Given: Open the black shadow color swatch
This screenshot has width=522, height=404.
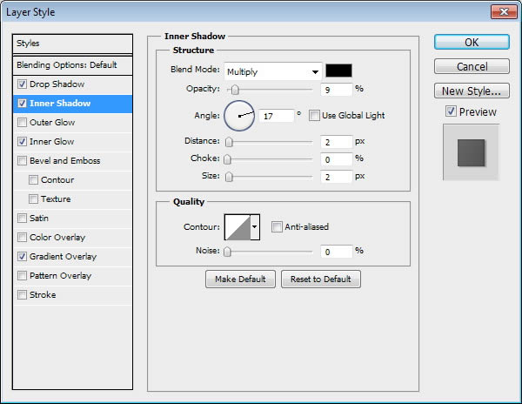Looking at the screenshot, I should (x=338, y=71).
